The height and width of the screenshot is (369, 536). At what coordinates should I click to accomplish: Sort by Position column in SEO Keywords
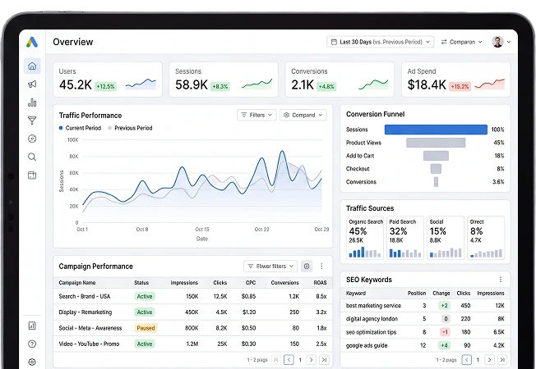(417, 294)
